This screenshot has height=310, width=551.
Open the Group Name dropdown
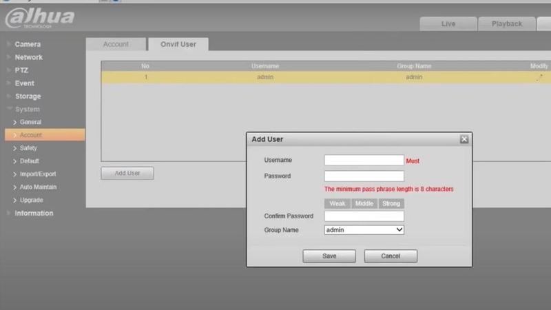pos(364,230)
